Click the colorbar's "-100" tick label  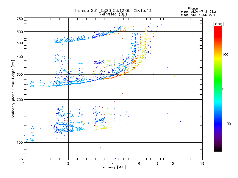[x=226, y=124]
